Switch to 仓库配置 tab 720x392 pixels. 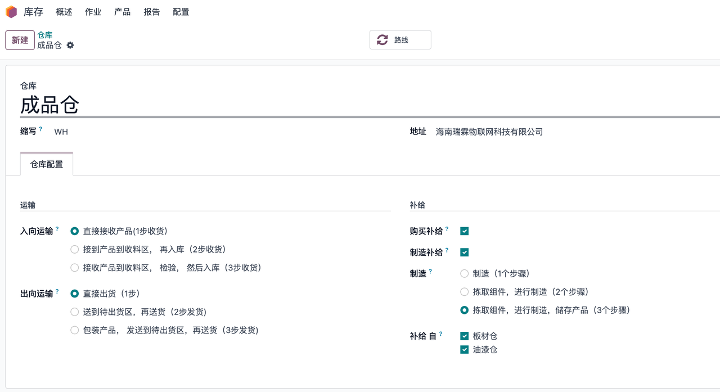coord(47,164)
